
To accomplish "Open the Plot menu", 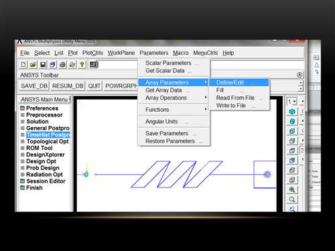I will tap(73, 53).
